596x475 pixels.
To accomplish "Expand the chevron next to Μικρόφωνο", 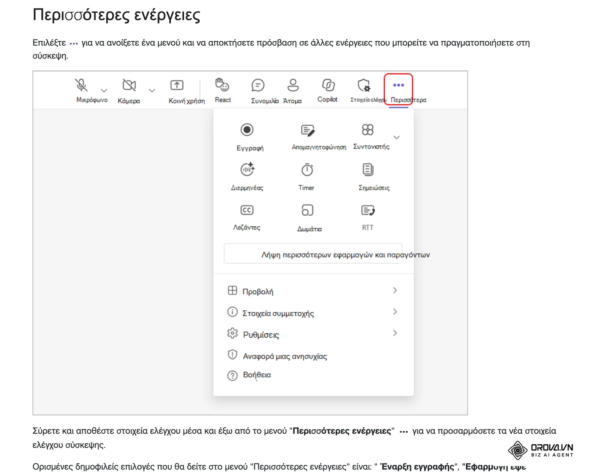I will click(104, 91).
